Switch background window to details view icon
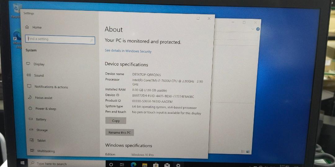Image resolution: width=335 pixels, height=167 pixels. tap(243, 152)
